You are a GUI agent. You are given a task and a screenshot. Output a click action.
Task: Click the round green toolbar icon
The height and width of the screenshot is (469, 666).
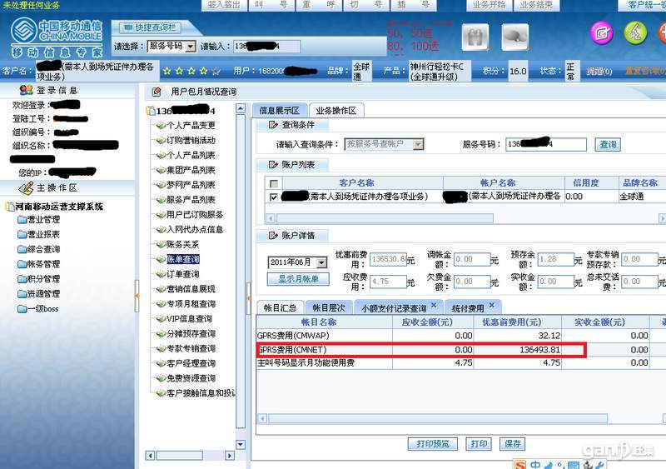coord(635,32)
